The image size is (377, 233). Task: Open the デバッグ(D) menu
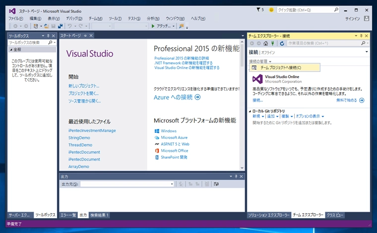74,18
